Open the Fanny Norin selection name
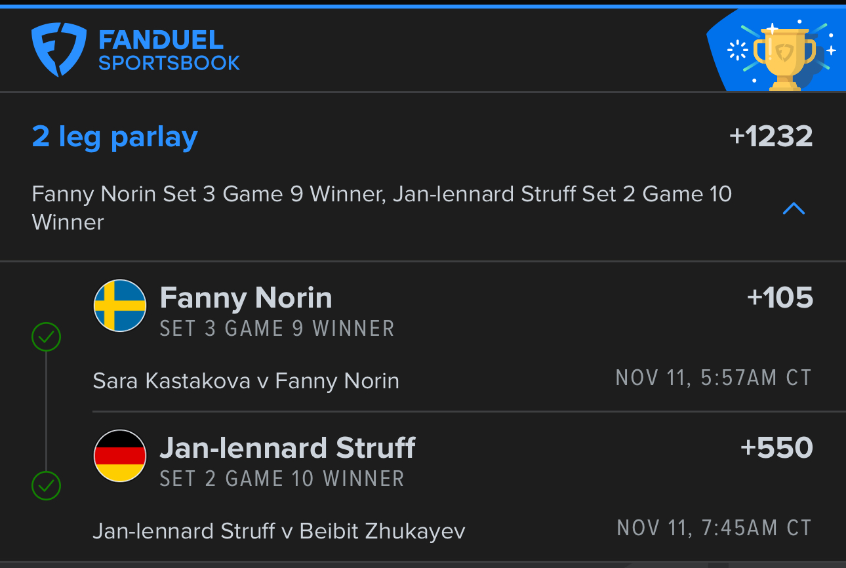 tap(246, 298)
